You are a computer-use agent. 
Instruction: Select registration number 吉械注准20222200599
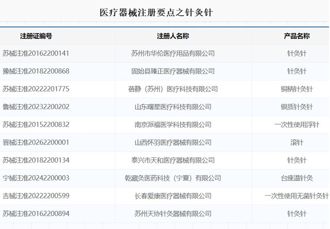[36, 196]
